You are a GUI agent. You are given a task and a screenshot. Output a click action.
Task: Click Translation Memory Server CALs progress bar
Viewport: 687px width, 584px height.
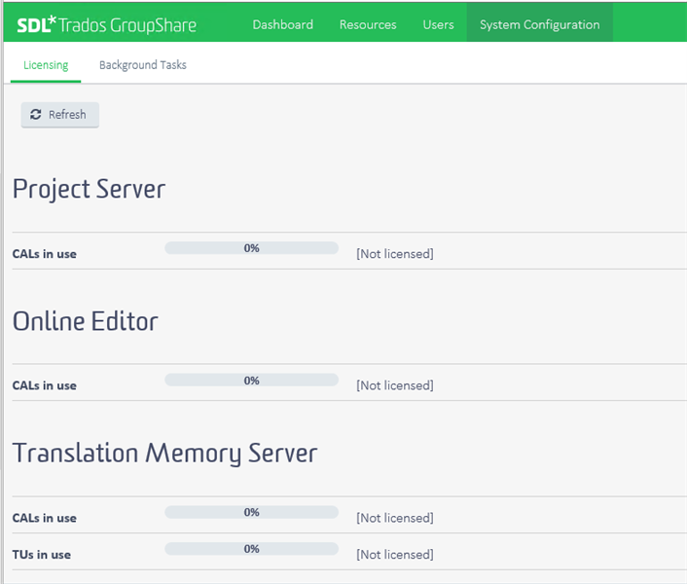coord(251,512)
